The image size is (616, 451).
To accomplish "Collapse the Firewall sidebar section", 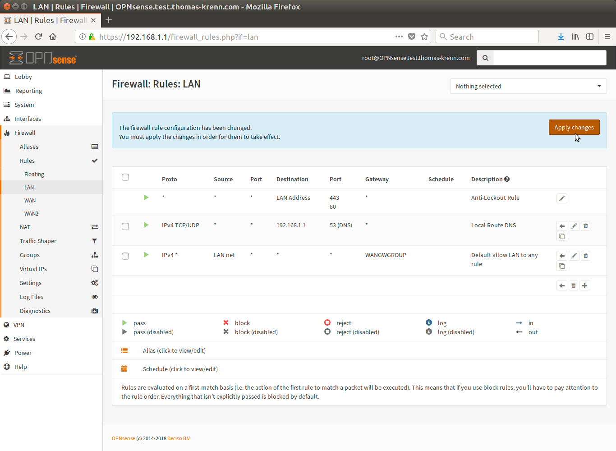I will [x=25, y=133].
